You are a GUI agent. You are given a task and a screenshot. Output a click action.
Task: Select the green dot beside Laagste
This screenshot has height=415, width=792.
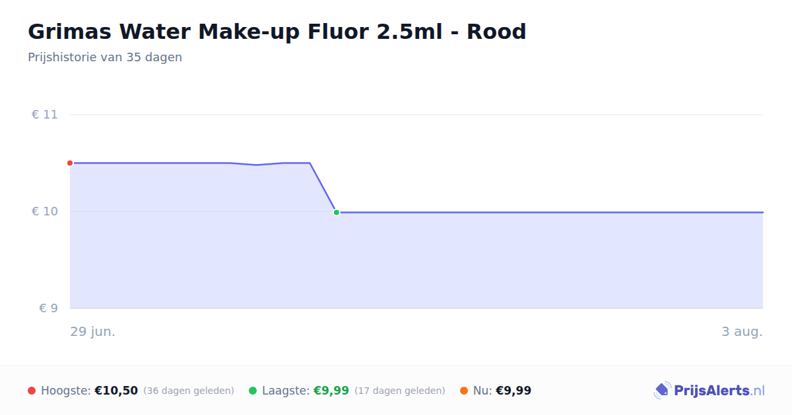point(253,391)
